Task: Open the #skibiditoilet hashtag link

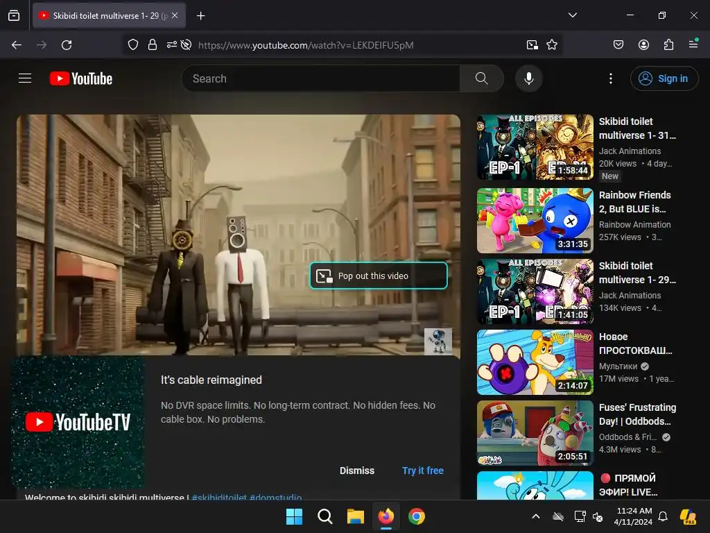Action: 219,497
